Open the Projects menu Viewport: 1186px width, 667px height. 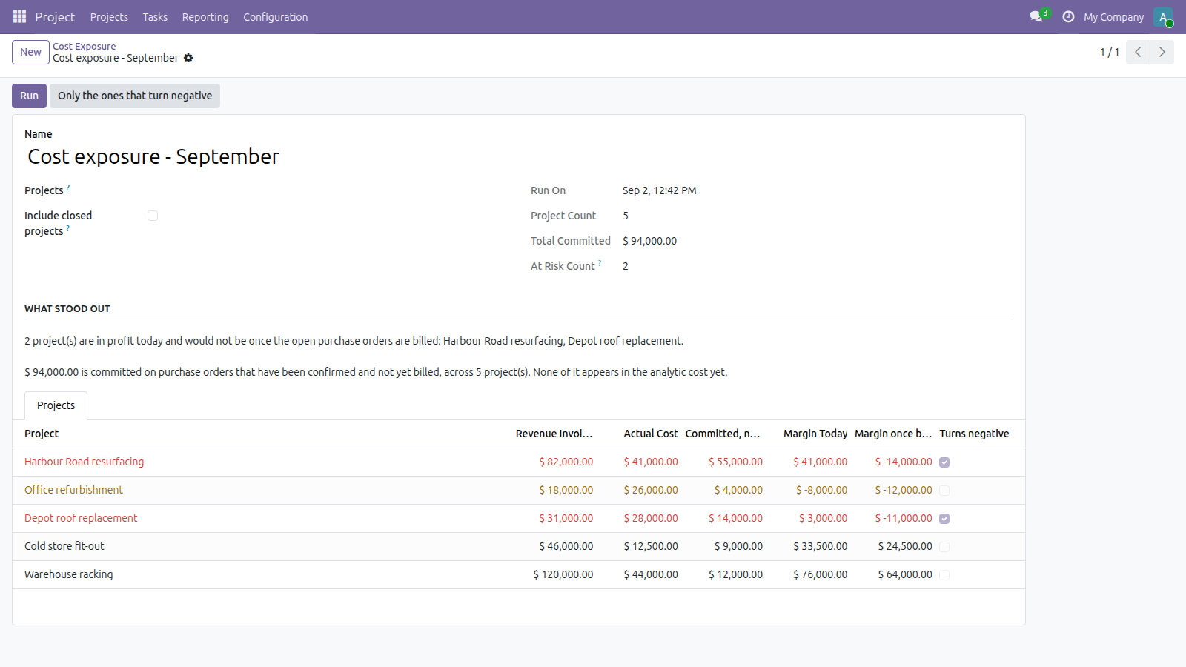109,17
